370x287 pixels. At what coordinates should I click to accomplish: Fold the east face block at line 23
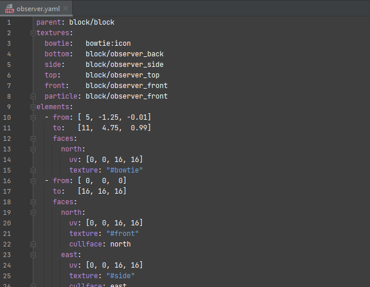point(33,255)
